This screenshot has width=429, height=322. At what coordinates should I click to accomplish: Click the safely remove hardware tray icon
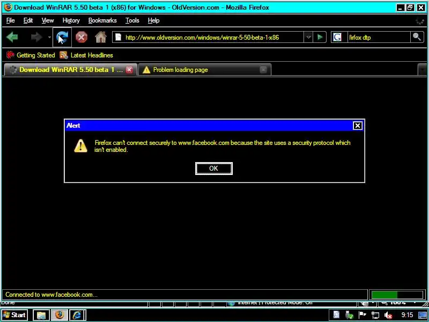(349, 315)
